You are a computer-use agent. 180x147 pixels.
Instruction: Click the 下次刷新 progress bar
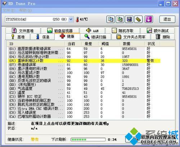click(x=88, y=139)
